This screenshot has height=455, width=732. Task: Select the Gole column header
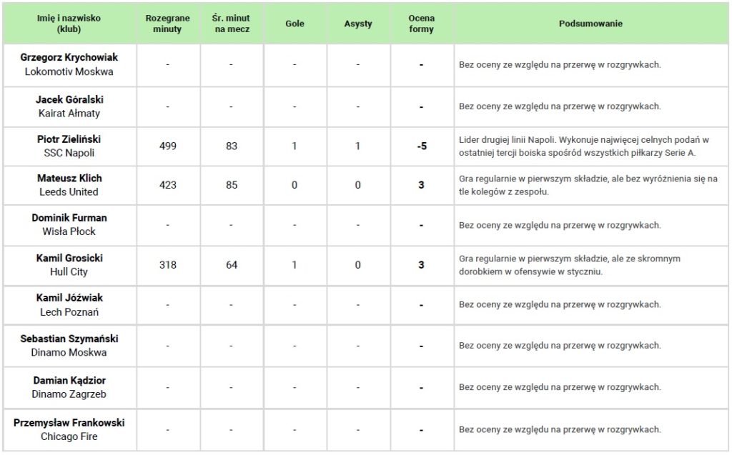click(x=295, y=24)
